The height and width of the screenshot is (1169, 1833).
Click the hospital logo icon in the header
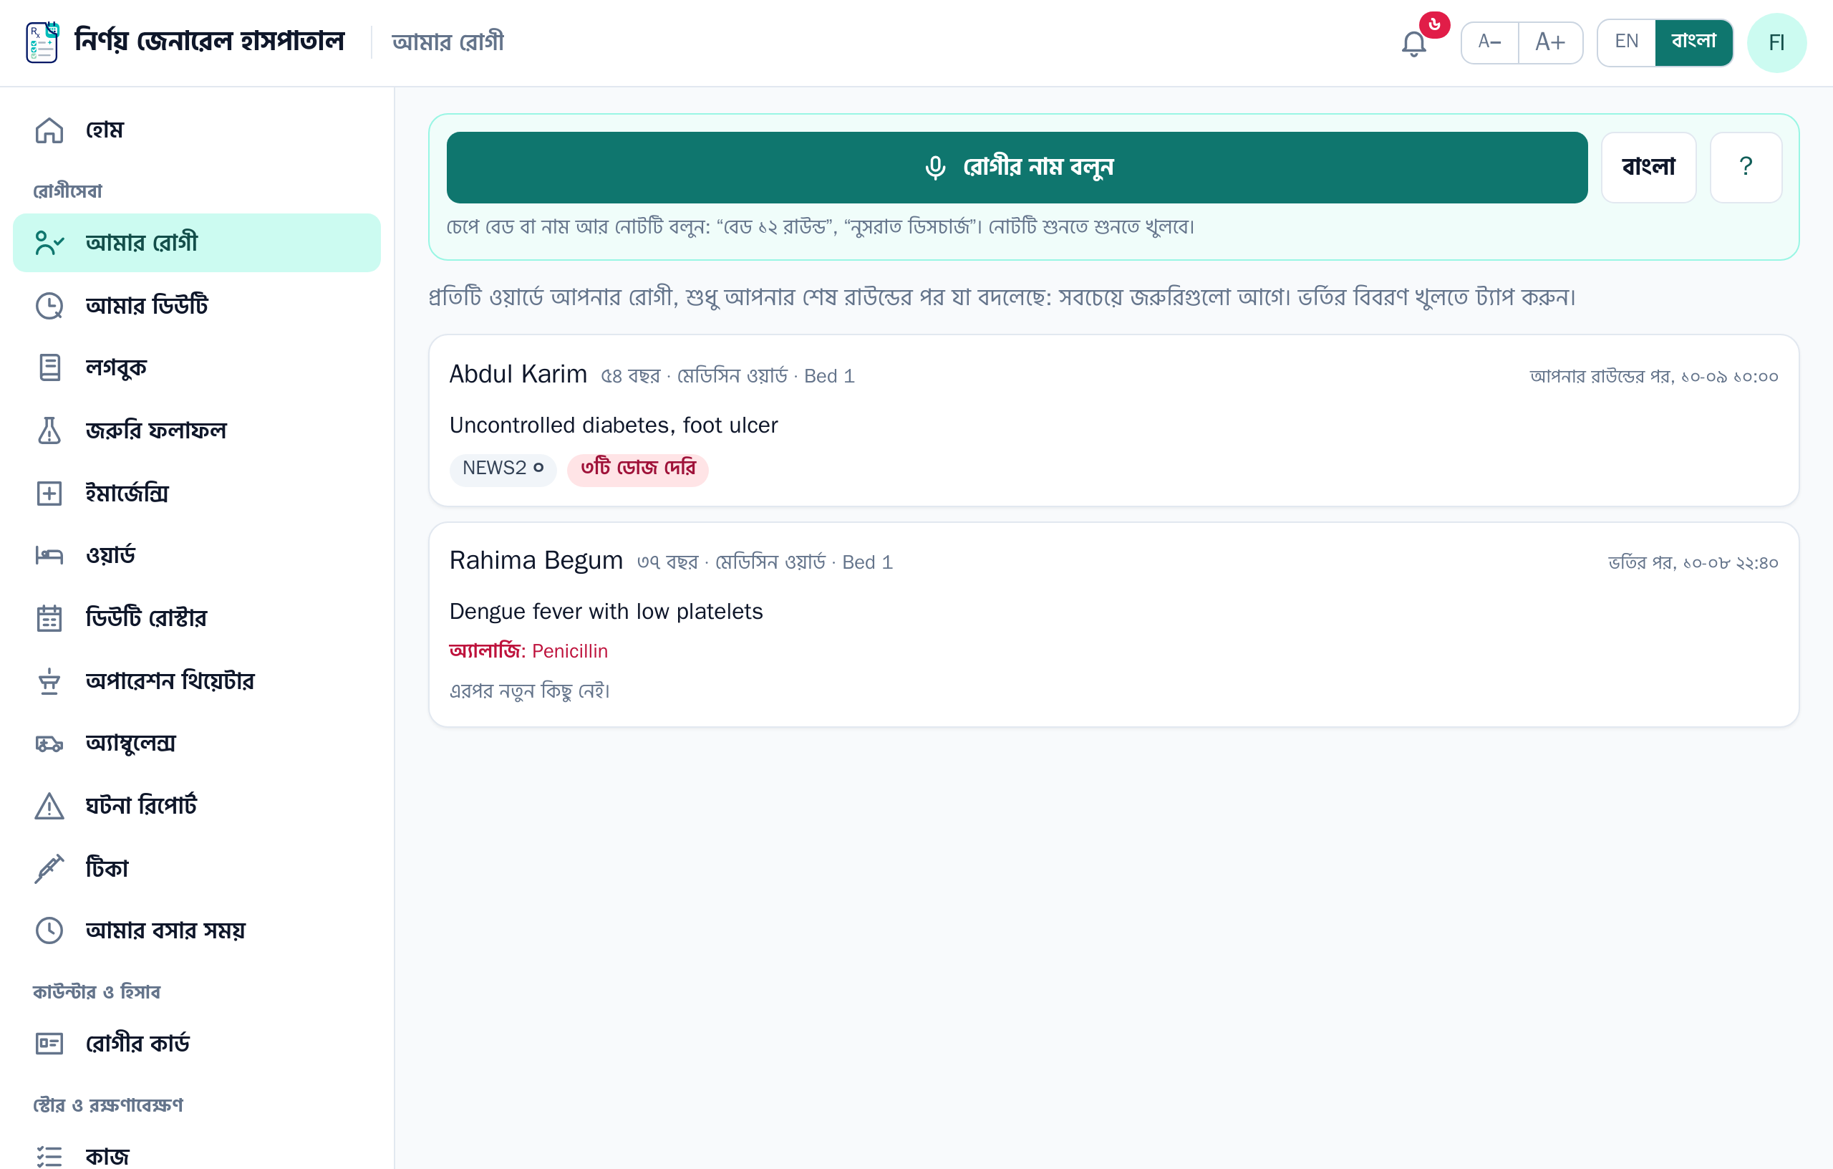(42, 42)
